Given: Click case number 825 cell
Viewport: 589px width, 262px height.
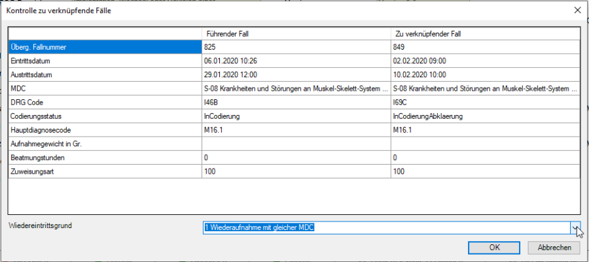Looking at the screenshot, I should pos(296,47).
